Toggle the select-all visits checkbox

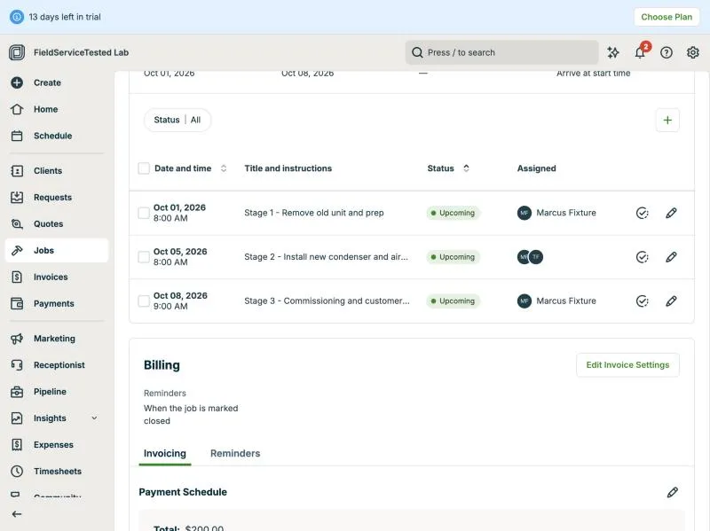144,168
